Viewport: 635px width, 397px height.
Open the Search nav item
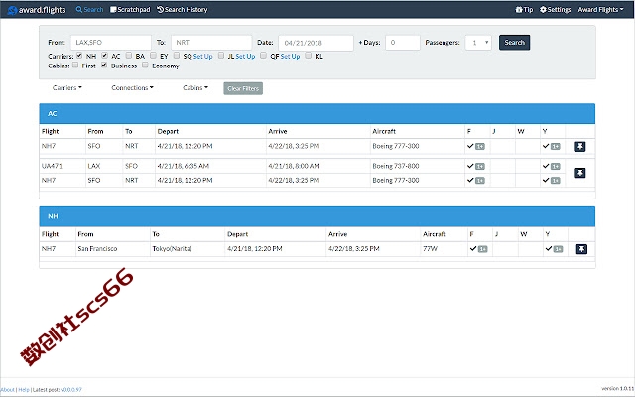point(89,9)
